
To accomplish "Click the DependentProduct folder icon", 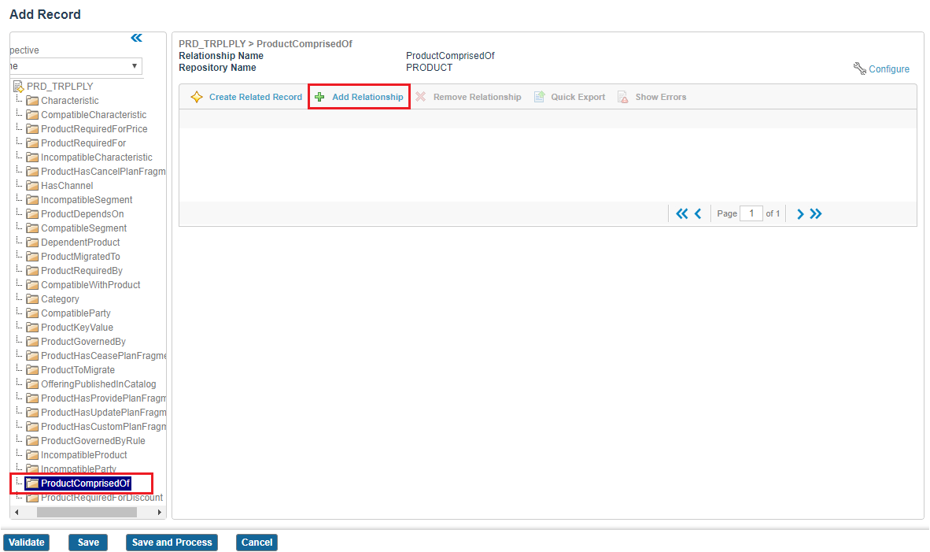I will 32,243.
